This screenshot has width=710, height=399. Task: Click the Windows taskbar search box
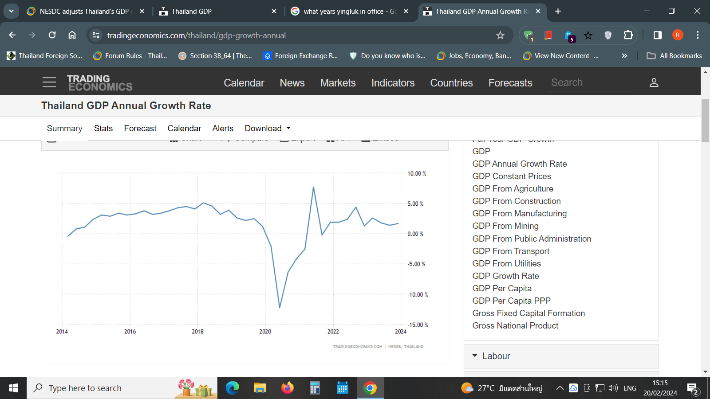coord(122,388)
